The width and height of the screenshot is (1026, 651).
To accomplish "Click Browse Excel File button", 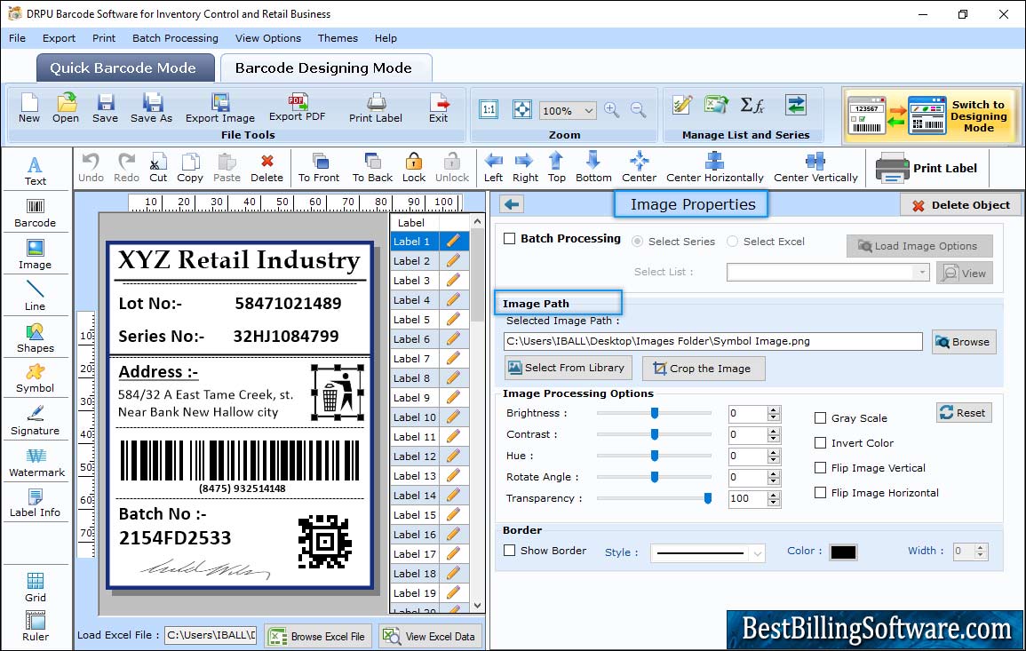I will tap(318, 636).
